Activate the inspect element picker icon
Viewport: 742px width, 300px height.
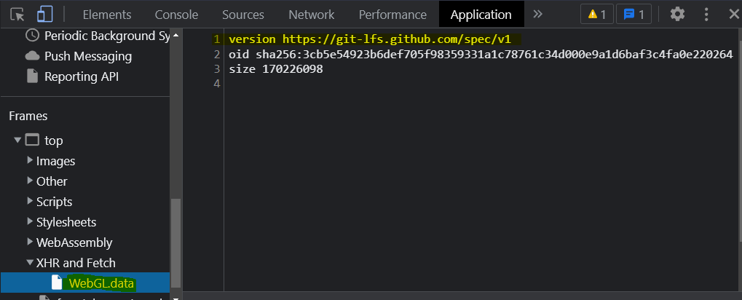(17, 15)
